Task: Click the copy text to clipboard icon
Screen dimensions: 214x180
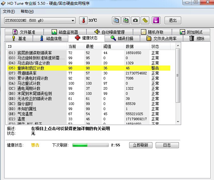Action: pyautogui.click(x=116, y=20)
